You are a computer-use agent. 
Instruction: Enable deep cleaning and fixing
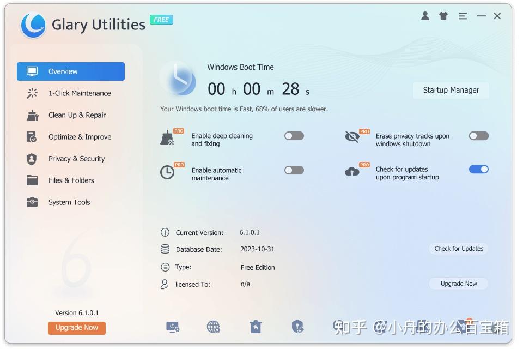(294, 136)
